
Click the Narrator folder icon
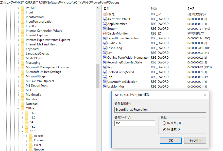[x=23, y=99]
